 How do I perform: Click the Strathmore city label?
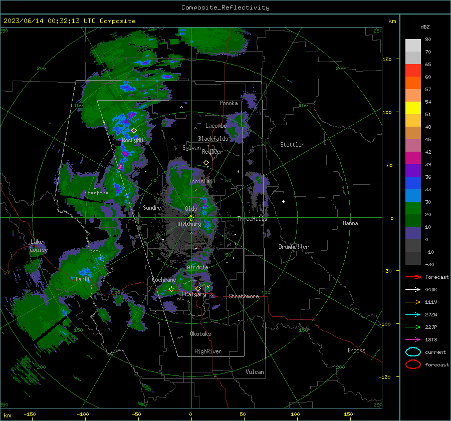(244, 296)
